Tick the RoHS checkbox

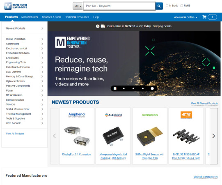point(182,6)
